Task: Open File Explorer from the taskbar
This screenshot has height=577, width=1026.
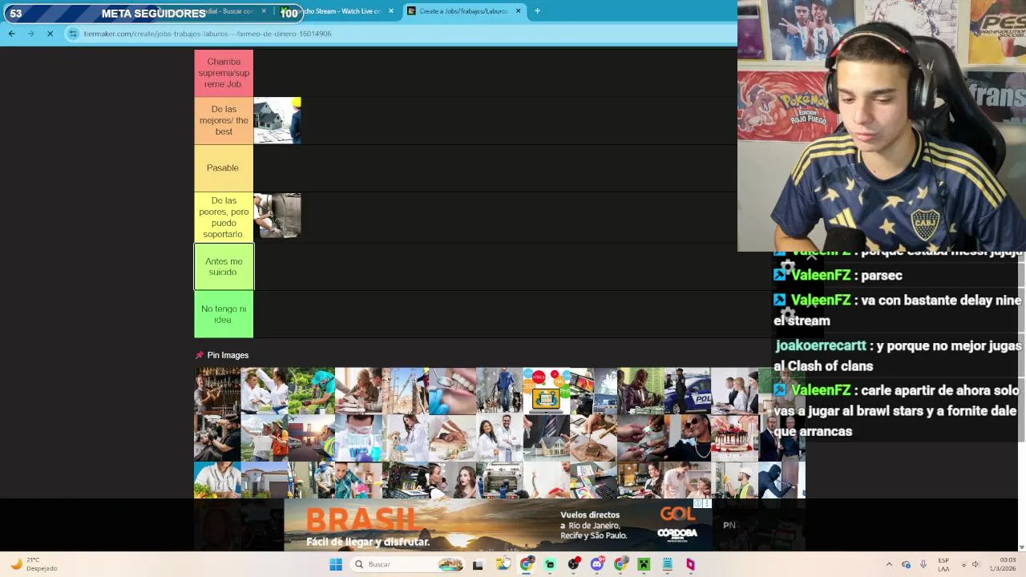Action: [503, 564]
